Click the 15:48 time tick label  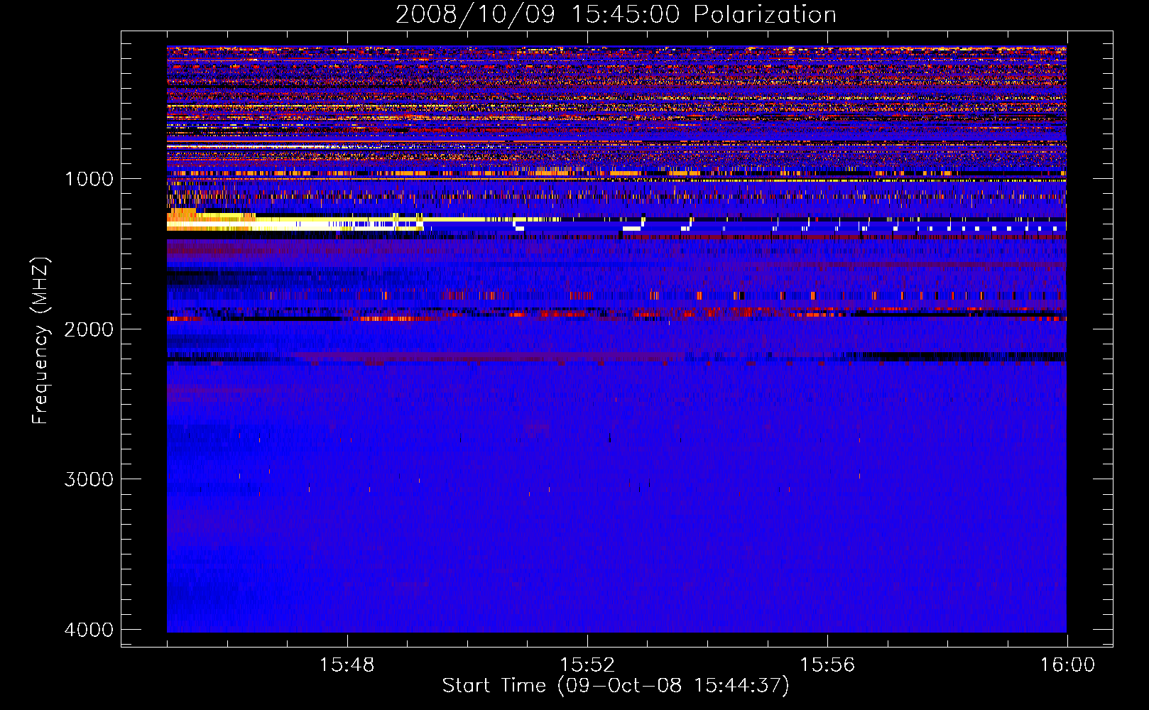pos(347,665)
